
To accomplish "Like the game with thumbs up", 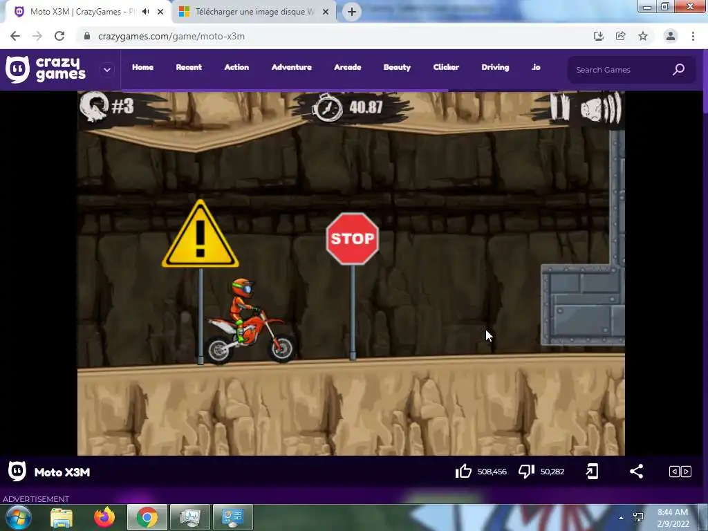I will coord(463,472).
